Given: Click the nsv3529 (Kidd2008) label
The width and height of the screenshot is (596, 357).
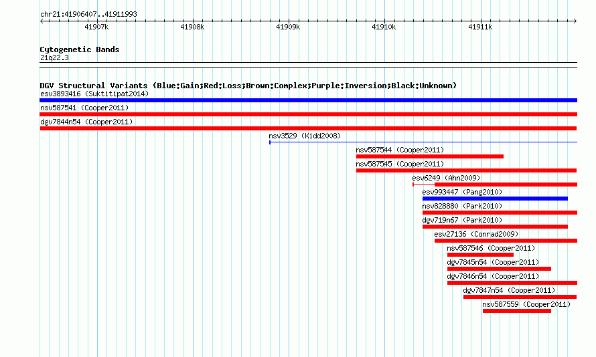Looking at the screenshot, I should pos(305,136).
